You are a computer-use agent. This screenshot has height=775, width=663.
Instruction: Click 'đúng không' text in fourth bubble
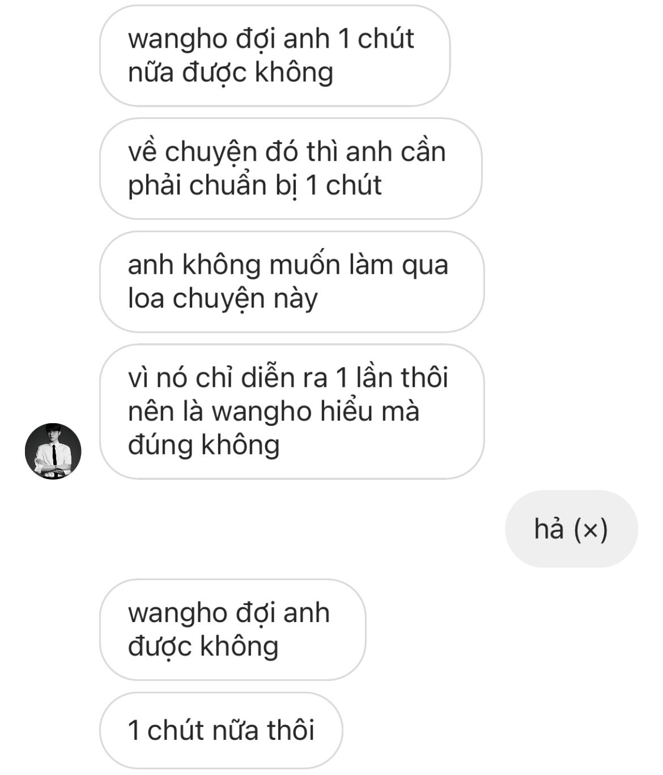[204, 446]
